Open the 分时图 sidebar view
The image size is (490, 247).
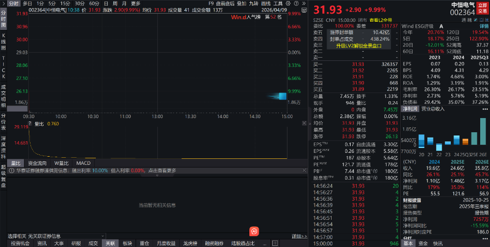click(x=3, y=18)
